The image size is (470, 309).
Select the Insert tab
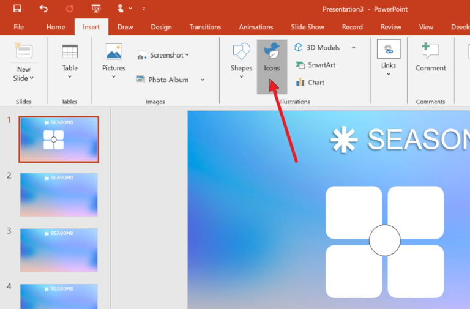tap(91, 28)
